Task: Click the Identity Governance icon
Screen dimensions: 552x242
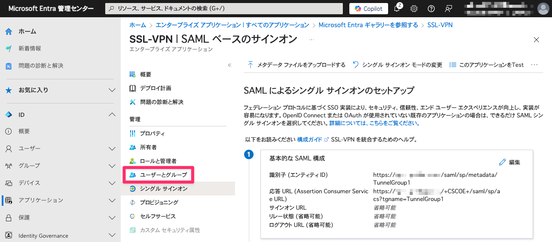Action: tap(8, 236)
